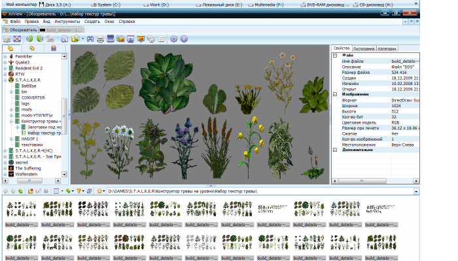458x261 pixels.
Task: Expand the НАБОР 1 folder node
Action: tap(11, 139)
